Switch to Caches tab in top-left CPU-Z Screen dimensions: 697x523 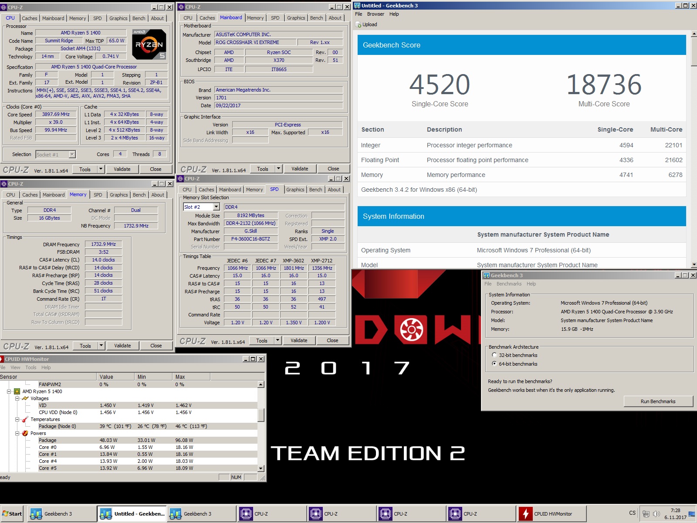pyautogui.click(x=30, y=18)
